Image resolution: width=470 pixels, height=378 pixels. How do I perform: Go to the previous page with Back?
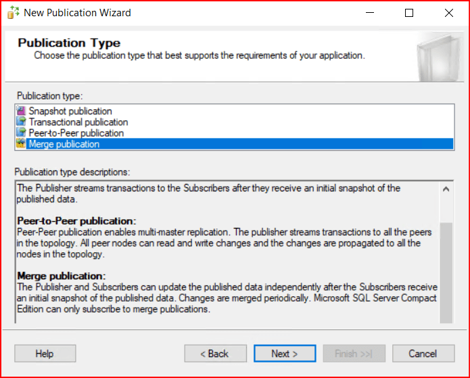pos(214,354)
